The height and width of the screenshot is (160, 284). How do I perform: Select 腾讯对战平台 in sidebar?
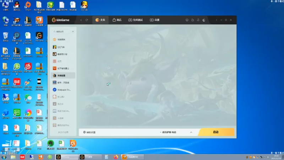click(x=63, y=125)
